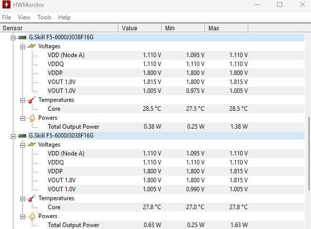311x229 pixels.
Task: Select the first G.Skill F5-6000J3038F16G row label
Action: point(61,37)
